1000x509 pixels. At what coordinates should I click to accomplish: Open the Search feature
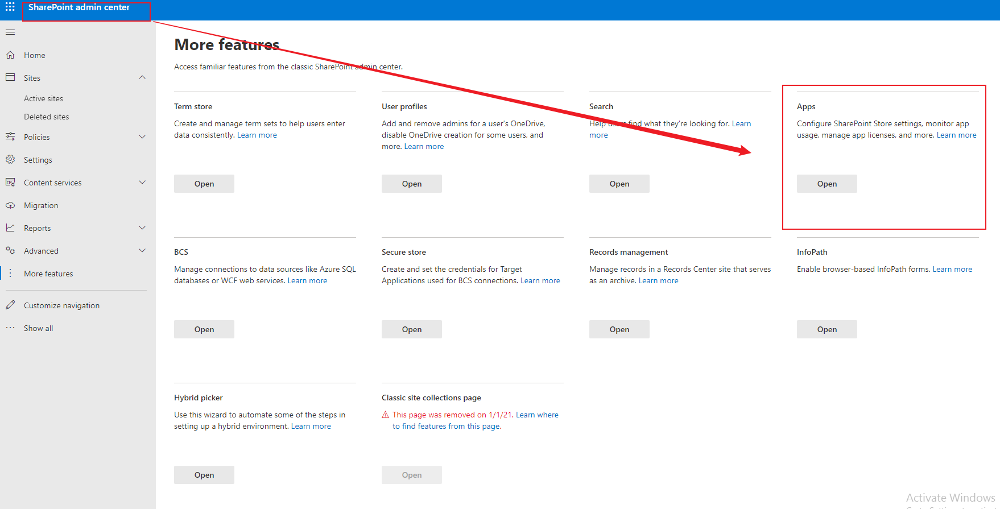click(619, 184)
